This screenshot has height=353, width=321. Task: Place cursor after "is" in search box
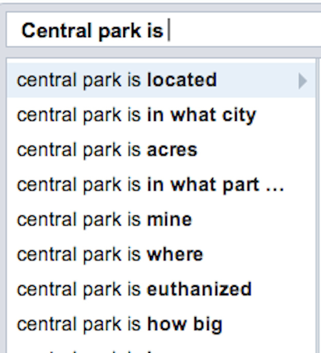pos(166,31)
